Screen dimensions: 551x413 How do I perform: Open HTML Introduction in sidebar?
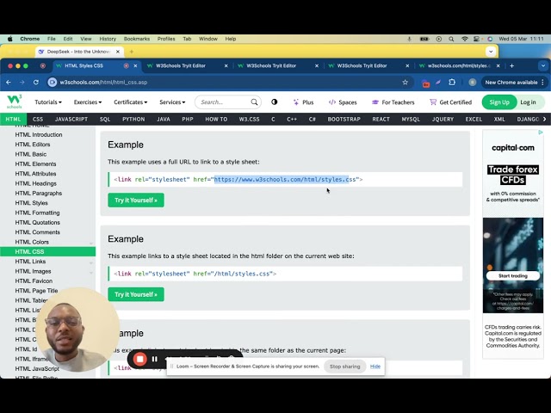pos(39,134)
